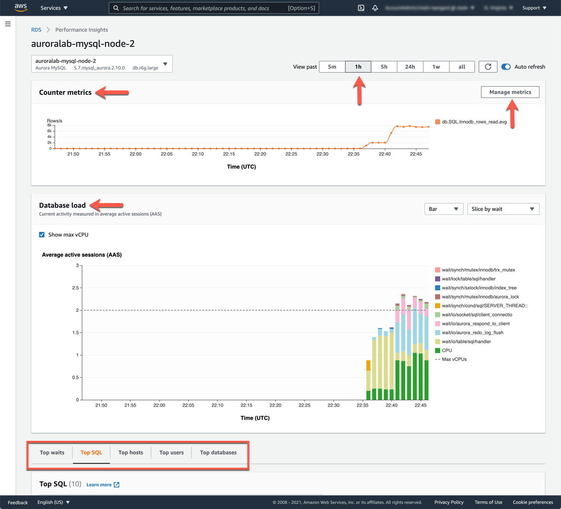Open the hamburger navigation menu
This screenshot has width=561, height=509.
(8, 24)
